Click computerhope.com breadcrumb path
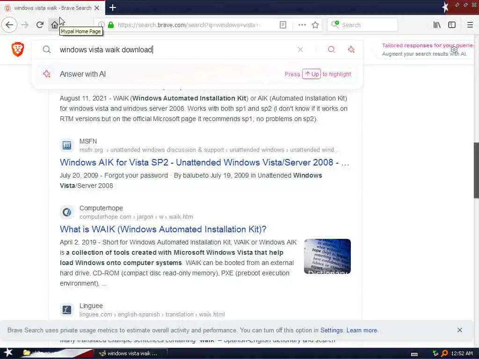479x359 pixels. [136, 217]
